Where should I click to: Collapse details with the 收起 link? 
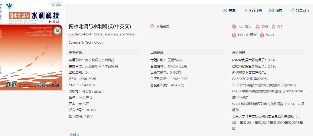click(x=74, y=134)
